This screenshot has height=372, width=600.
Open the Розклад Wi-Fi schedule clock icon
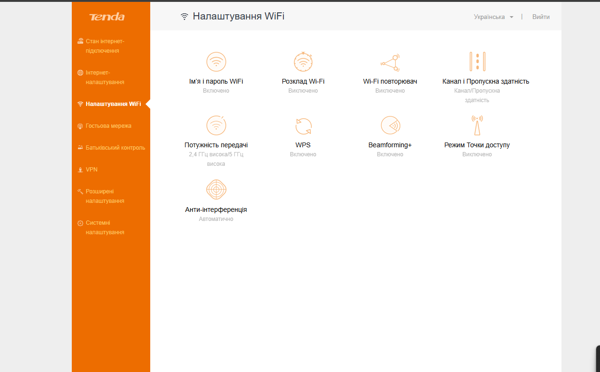pyautogui.click(x=303, y=62)
